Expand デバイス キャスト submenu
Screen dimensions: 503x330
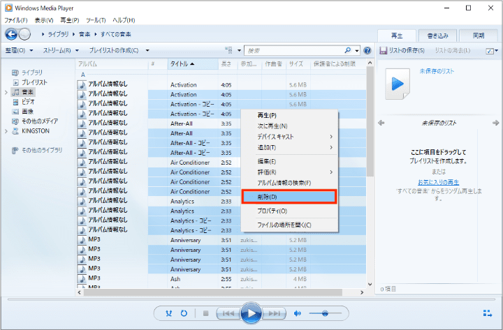pos(289,137)
